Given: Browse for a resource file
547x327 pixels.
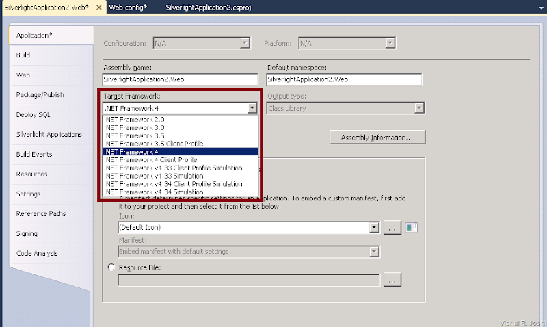Looking at the screenshot, I should 392,280.
